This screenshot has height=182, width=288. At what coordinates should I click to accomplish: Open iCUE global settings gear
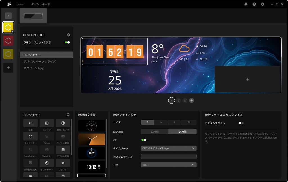pos(263,4)
